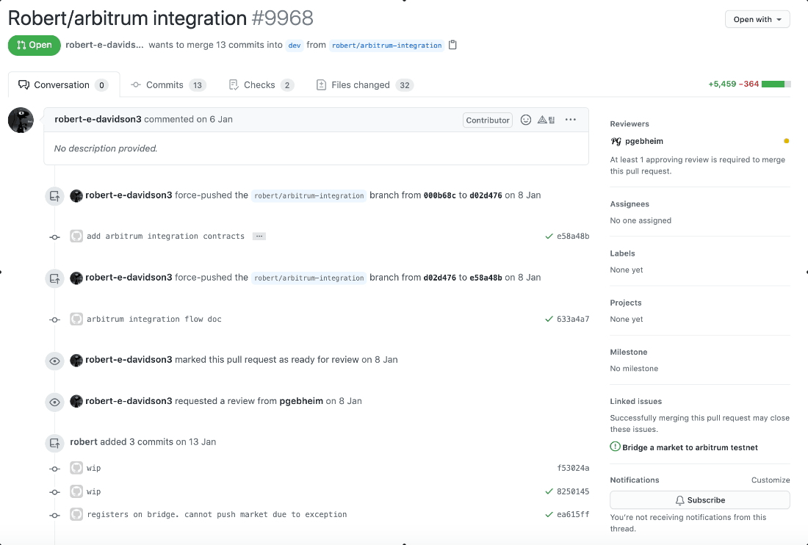This screenshot has height=545, width=808.
Task: Click the 'No milestone' text
Action: point(634,368)
